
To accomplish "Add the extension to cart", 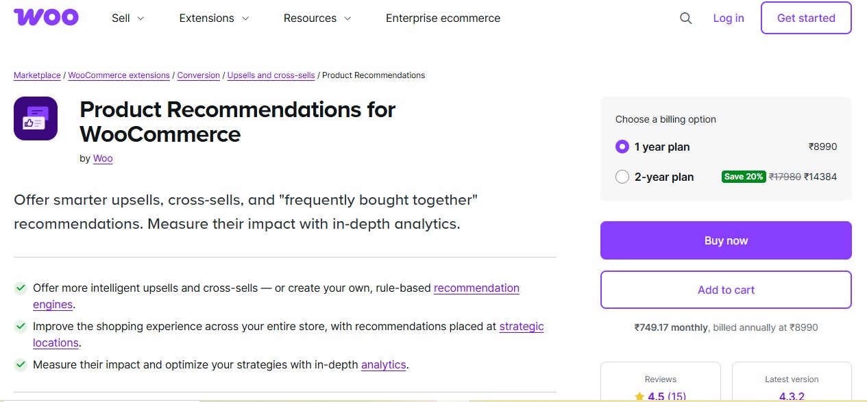I will 726,290.
